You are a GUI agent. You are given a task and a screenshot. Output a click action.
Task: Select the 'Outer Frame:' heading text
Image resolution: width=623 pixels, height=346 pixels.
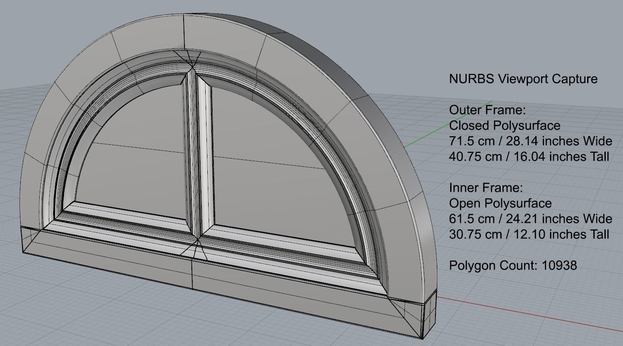(x=487, y=110)
